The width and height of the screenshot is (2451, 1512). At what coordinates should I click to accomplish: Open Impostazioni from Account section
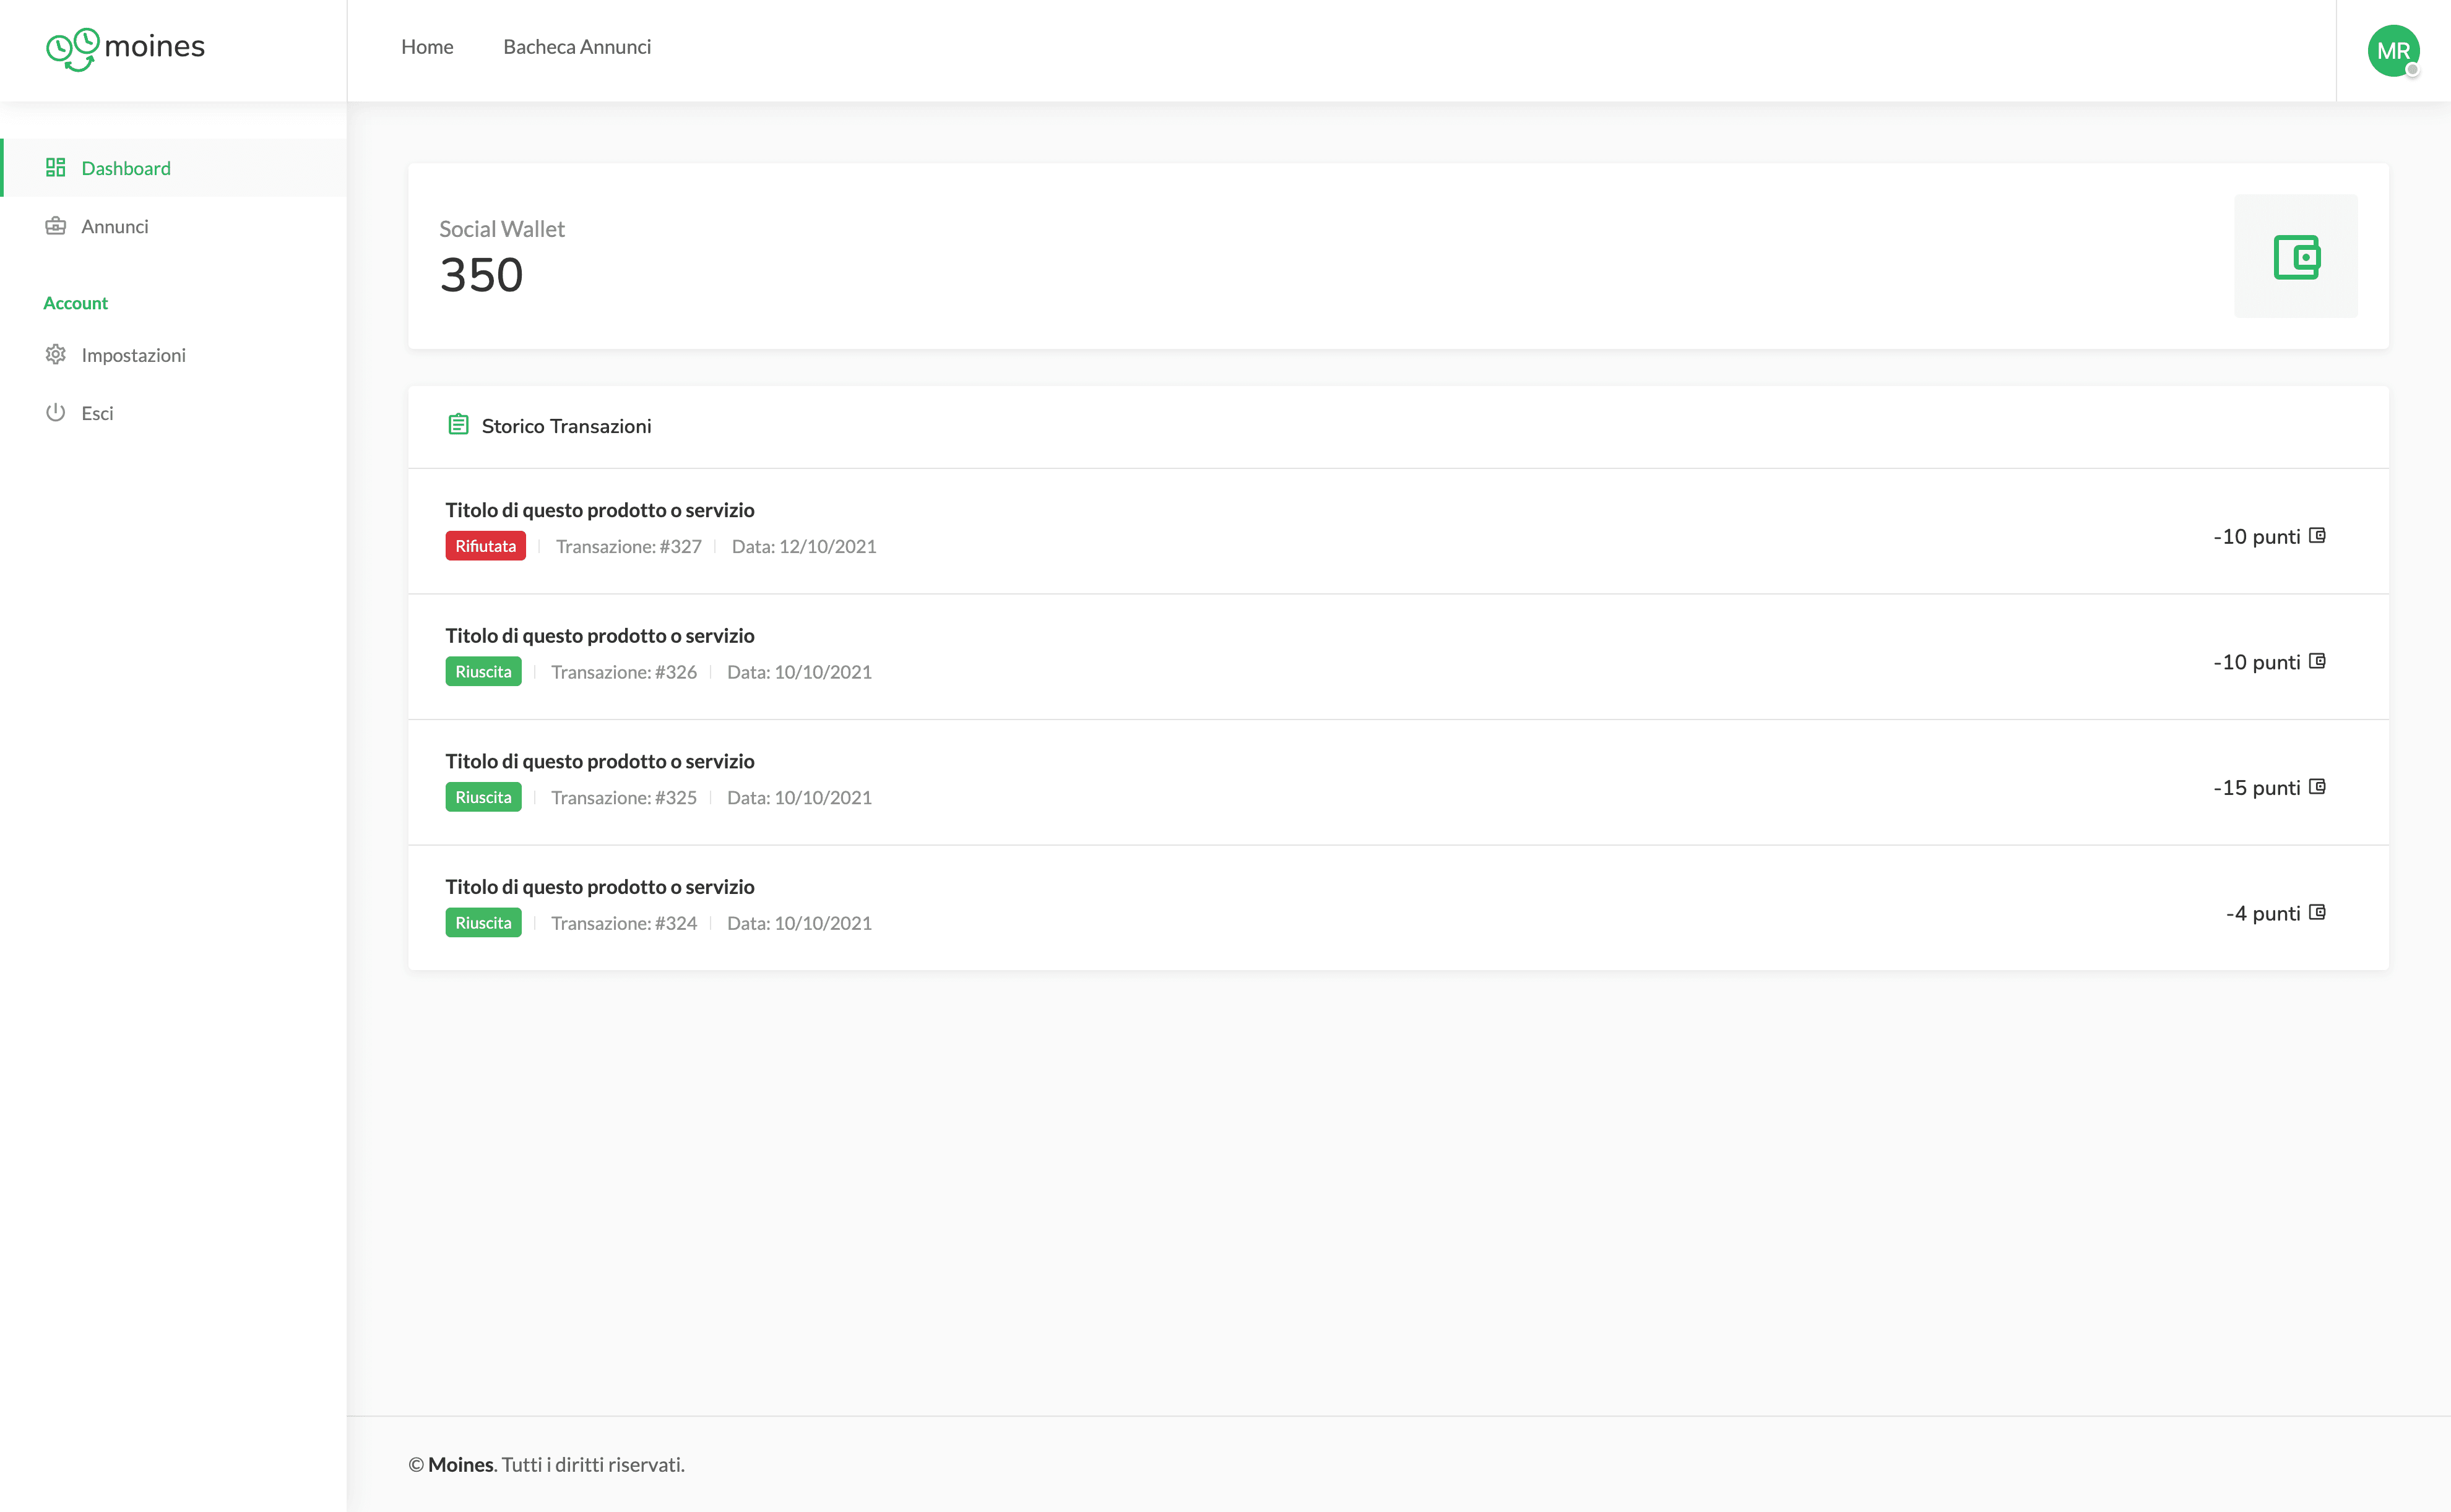[x=133, y=355]
